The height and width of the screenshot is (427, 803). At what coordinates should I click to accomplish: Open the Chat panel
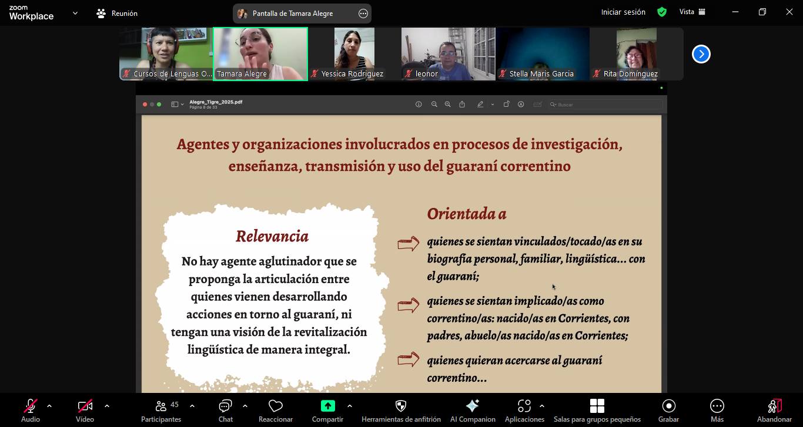(x=225, y=410)
